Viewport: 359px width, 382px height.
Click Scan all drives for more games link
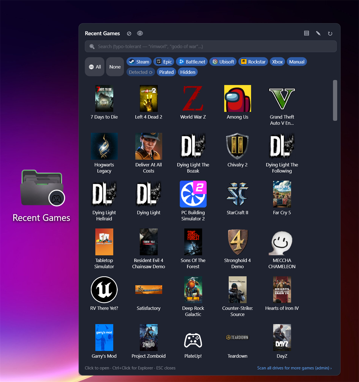tap(294, 368)
